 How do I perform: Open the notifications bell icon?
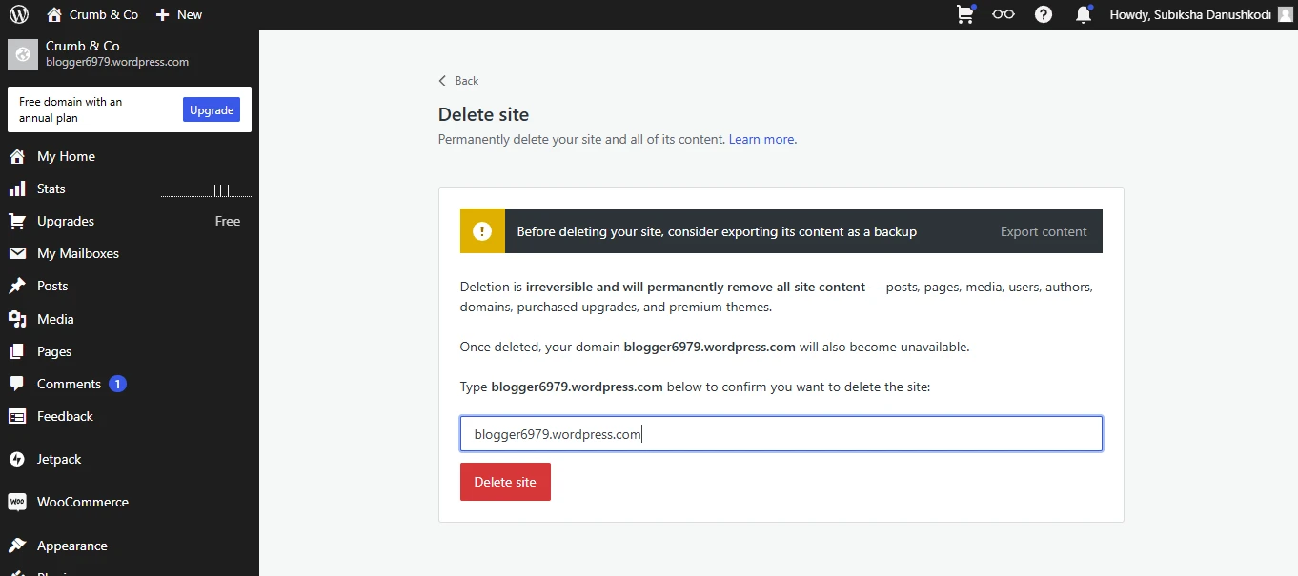pyautogui.click(x=1083, y=14)
